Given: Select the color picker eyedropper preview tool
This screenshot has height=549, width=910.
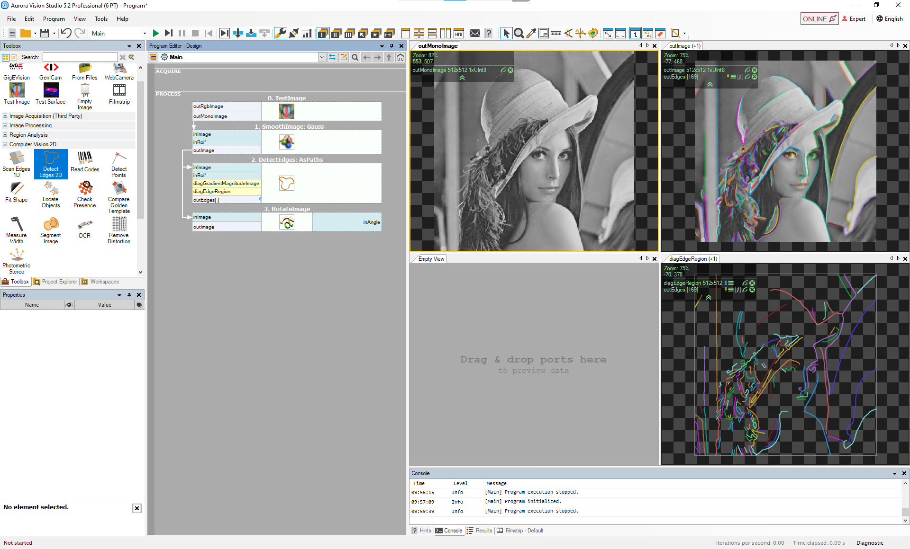Looking at the screenshot, I should point(531,33).
